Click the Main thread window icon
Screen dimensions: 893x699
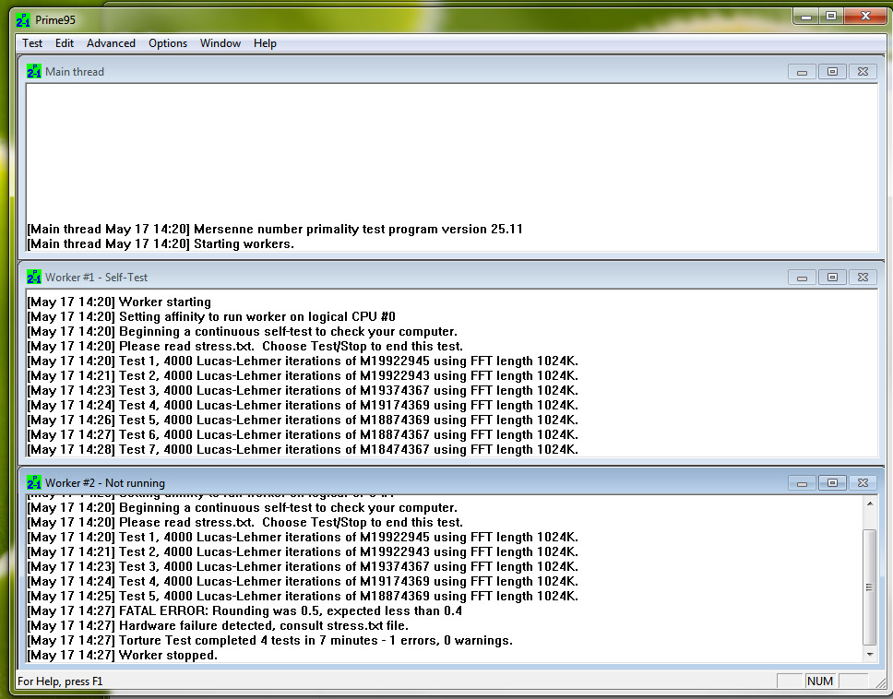pos(34,72)
